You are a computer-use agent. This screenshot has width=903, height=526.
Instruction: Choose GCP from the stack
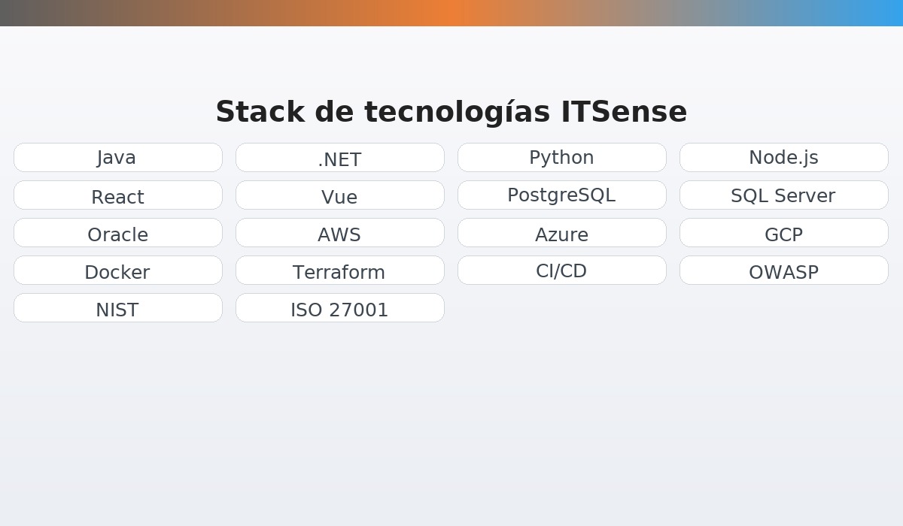[x=784, y=234]
